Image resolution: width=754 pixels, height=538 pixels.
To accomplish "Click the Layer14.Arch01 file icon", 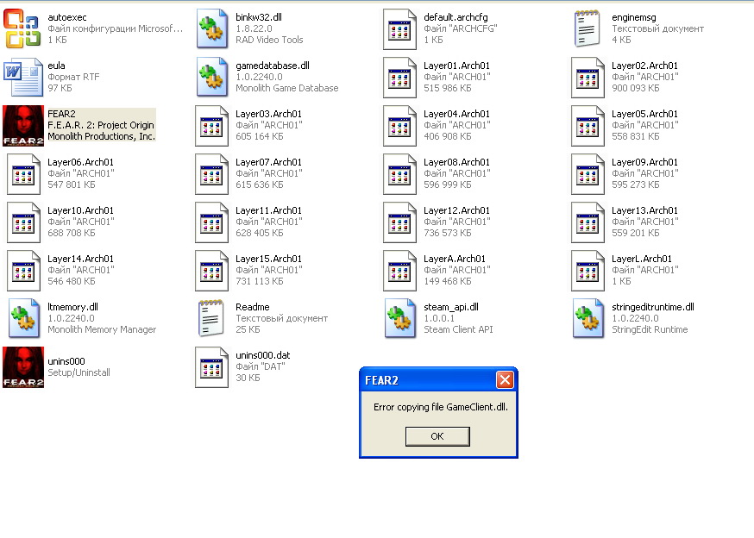I will [23, 271].
